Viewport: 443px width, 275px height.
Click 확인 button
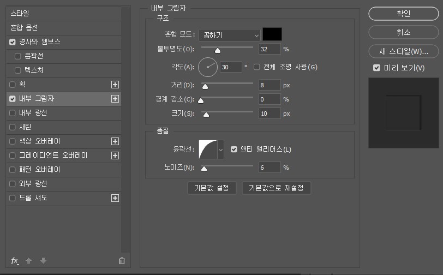404,14
